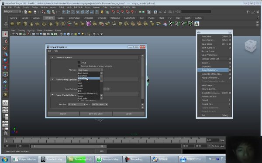Image resolution: width=262 pixels, height=163 pixels.
Task: Click the Save Scene toolbar icon
Action: pos(35,12)
